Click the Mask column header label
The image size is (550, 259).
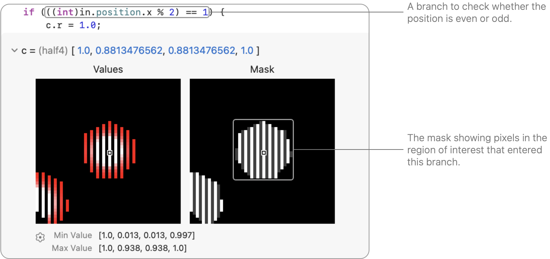pyautogui.click(x=261, y=69)
